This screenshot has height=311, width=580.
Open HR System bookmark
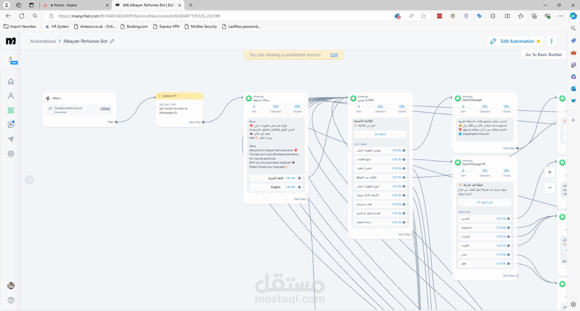[x=57, y=26]
